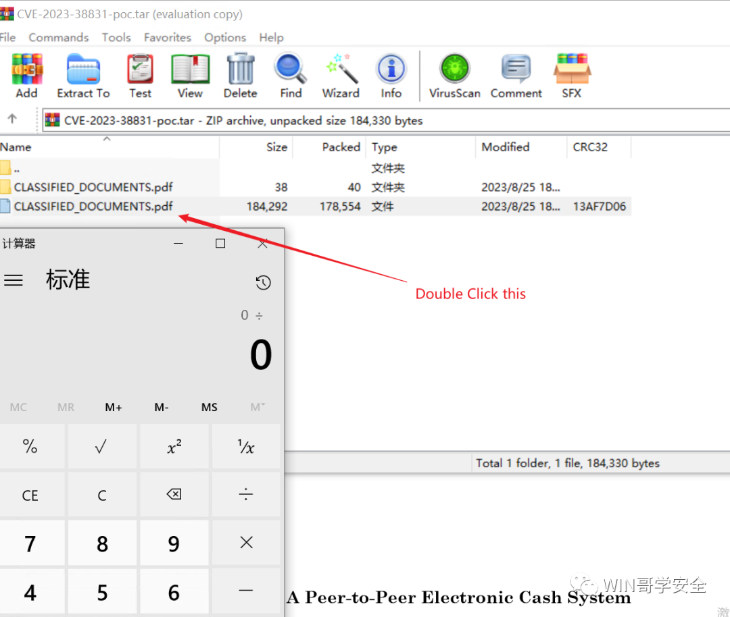Click the divide key in Calculator
Screen dimensions: 730x617
pos(246,495)
